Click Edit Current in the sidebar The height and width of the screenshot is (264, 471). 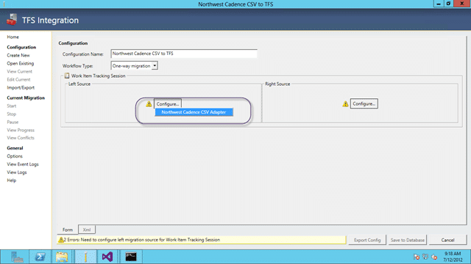(18, 80)
